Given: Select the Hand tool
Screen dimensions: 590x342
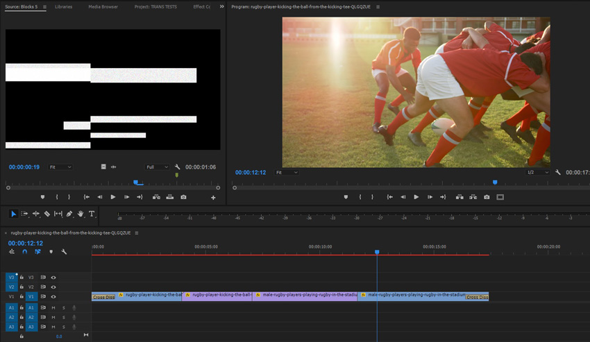Looking at the screenshot, I should [x=81, y=214].
